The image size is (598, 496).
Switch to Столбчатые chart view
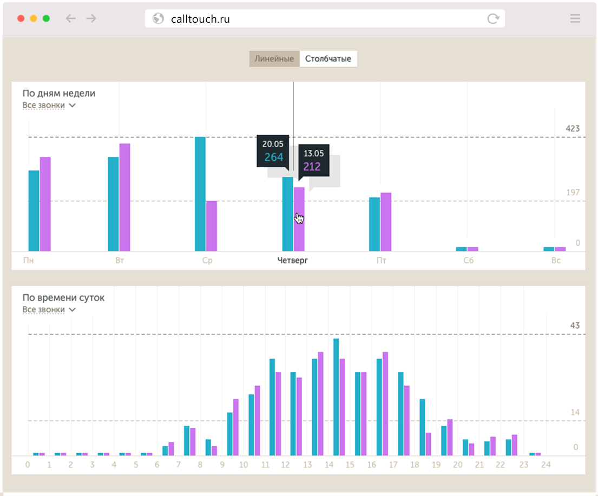(328, 59)
